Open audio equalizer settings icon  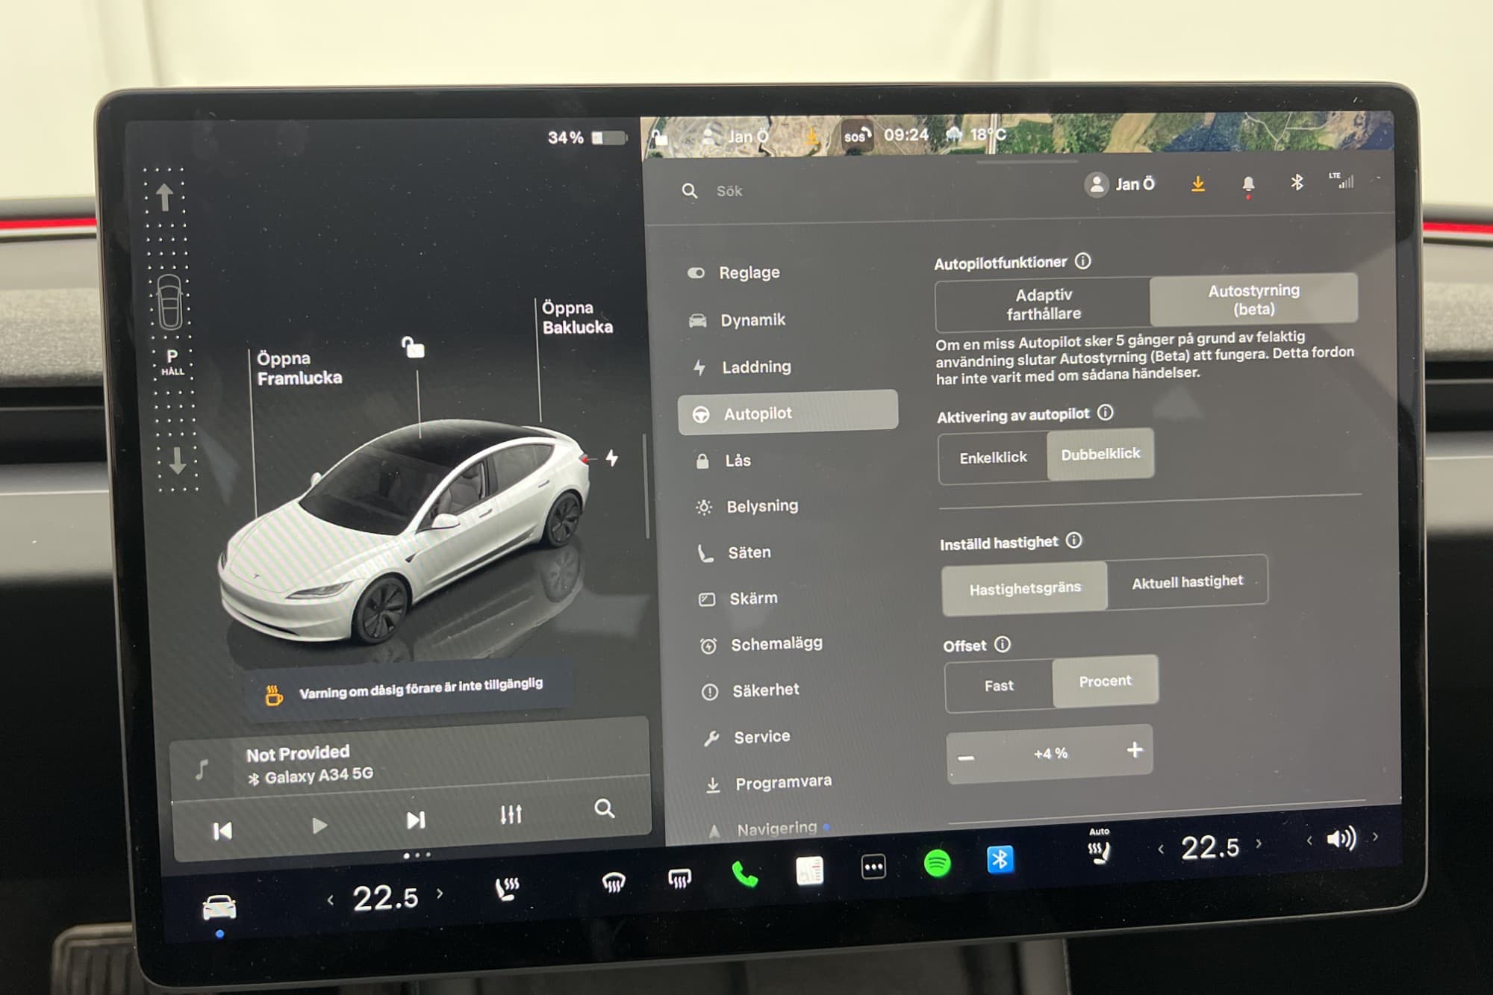(511, 814)
